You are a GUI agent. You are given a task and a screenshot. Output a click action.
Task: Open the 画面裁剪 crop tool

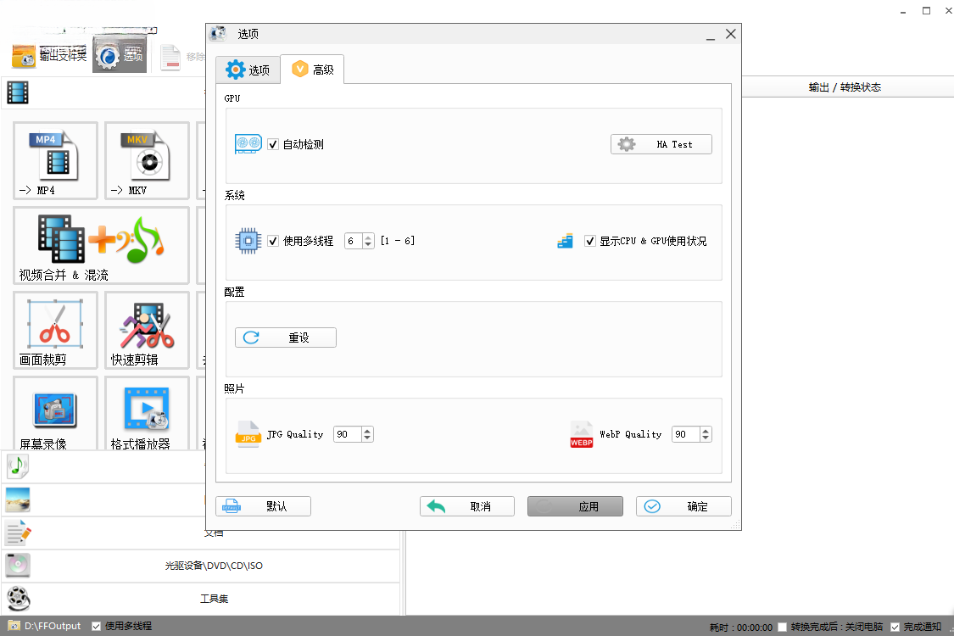pyautogui.click(x=55, y=330)
